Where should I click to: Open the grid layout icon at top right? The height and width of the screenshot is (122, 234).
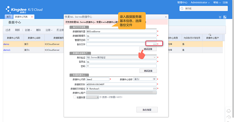point(225,17)
